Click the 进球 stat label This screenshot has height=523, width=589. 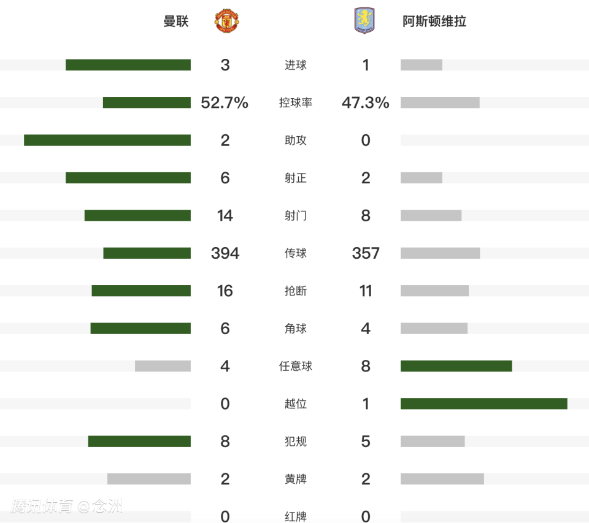point(296,65)
